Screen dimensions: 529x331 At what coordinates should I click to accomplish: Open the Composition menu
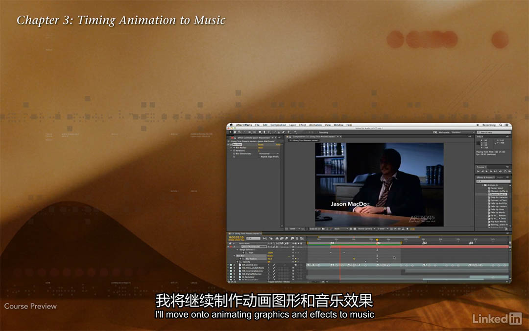(x=278, y=125)
